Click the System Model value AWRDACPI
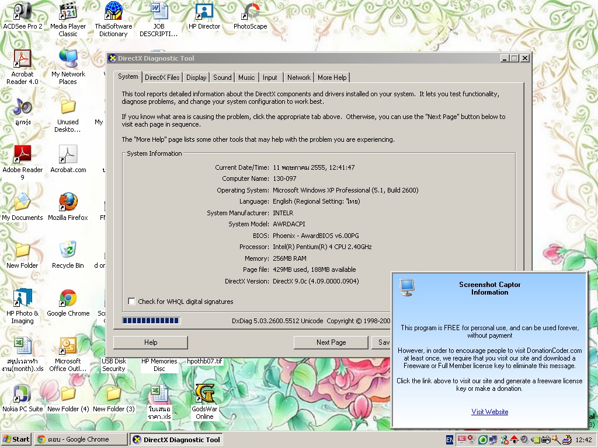Image resolution: width=598 pixels, height=448 pixels. coord(288,224)
